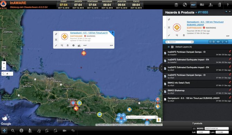The height and width of the screenshot is (135, 232).
Task: Toggle the Default Layers checkbox
Action: point(172,47)
